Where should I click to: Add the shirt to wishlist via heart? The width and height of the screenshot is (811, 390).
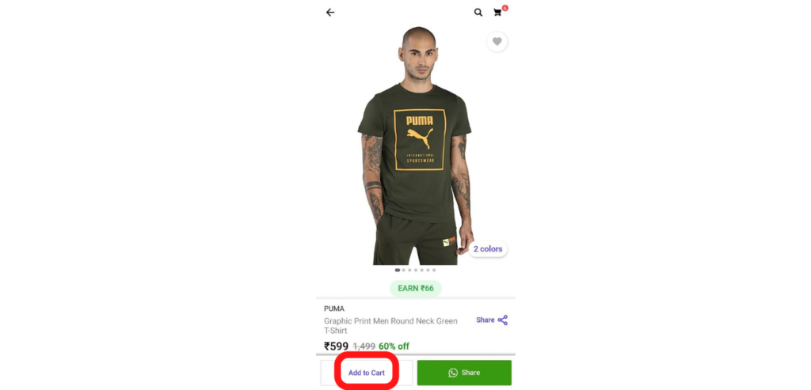click(x=497, y=41)
